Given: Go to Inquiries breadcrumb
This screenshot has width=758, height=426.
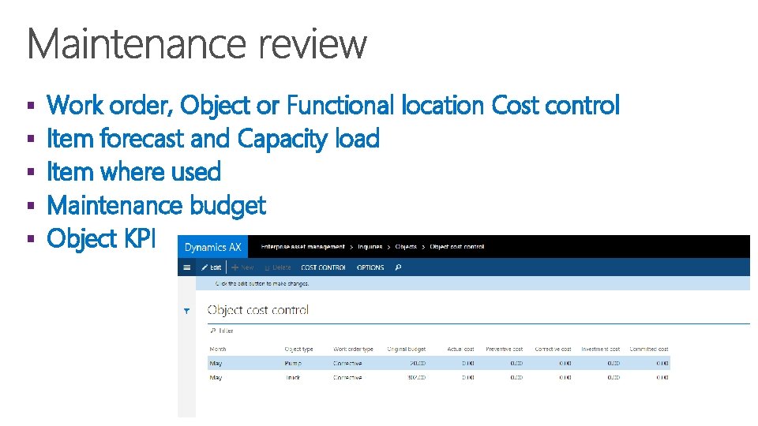Looking at the screenshot, I should coord(370,247).
